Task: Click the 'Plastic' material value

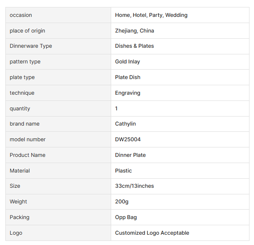Action: (124, 171)
